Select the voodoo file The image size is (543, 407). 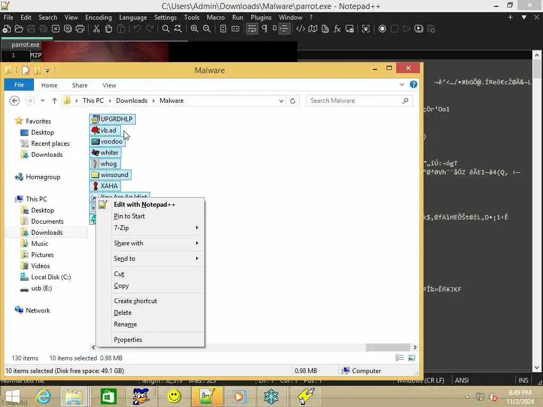[107, 141]
